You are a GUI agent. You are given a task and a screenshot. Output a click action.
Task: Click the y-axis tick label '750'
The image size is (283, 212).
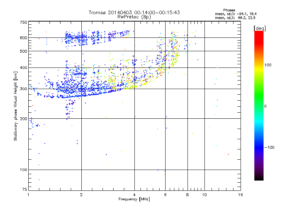pyautogui.click(x=23, y=22)
